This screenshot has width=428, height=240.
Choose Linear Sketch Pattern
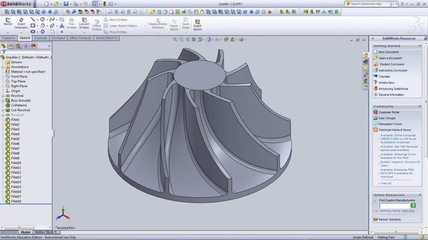(120, 26)
